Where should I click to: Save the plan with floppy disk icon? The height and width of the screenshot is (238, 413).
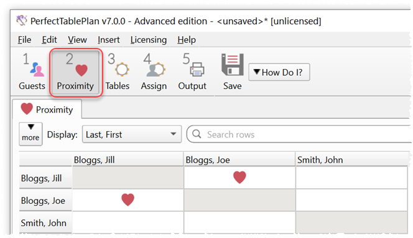(x=233, y=71)
